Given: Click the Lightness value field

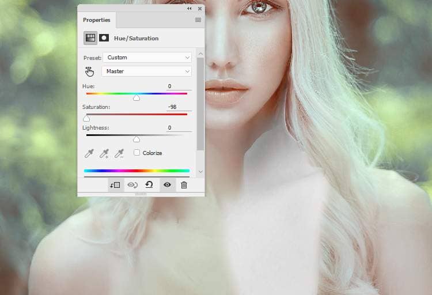Looking at the screenshot, I should (179, 128).
